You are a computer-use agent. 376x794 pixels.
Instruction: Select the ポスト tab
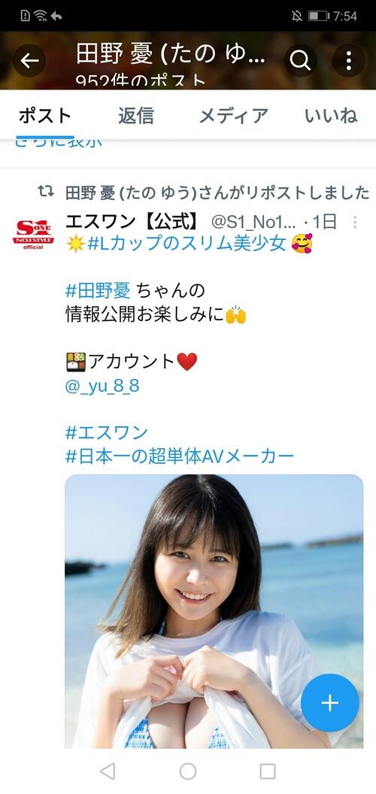45,116
